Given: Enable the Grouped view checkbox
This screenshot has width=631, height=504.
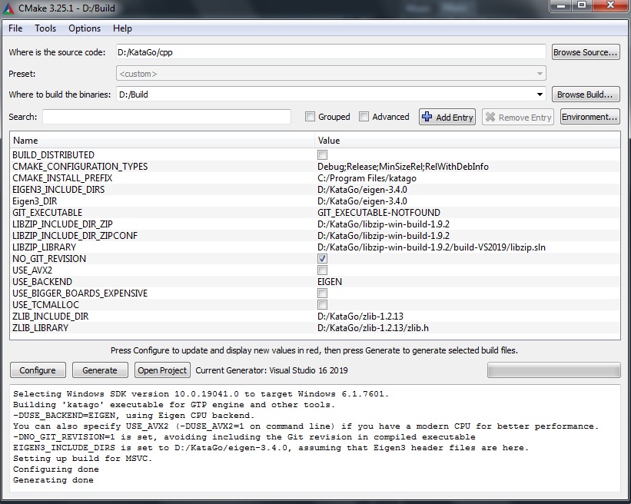Looking at the screenshot, I should 310,117.
